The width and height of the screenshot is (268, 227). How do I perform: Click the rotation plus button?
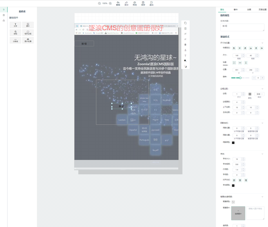262,78
